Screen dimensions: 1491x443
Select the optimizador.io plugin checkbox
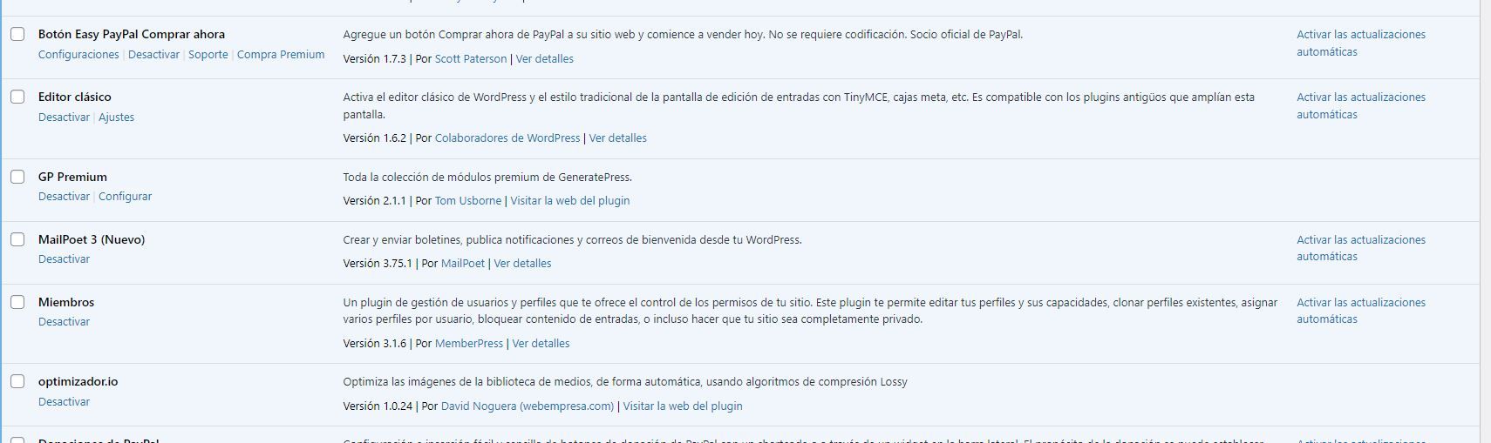coord(17,381)
